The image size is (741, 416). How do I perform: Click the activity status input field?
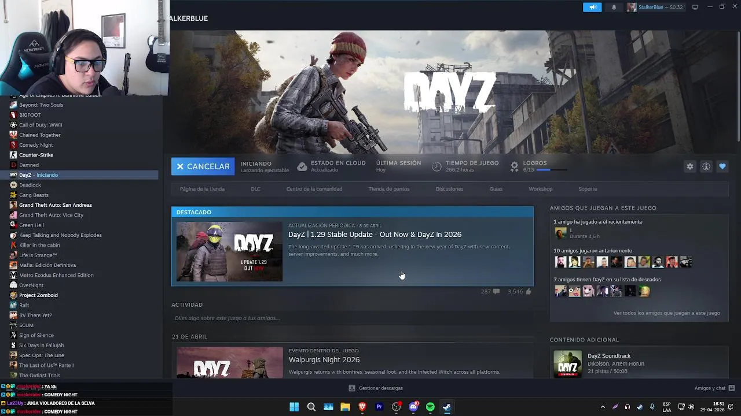point(352,318)
